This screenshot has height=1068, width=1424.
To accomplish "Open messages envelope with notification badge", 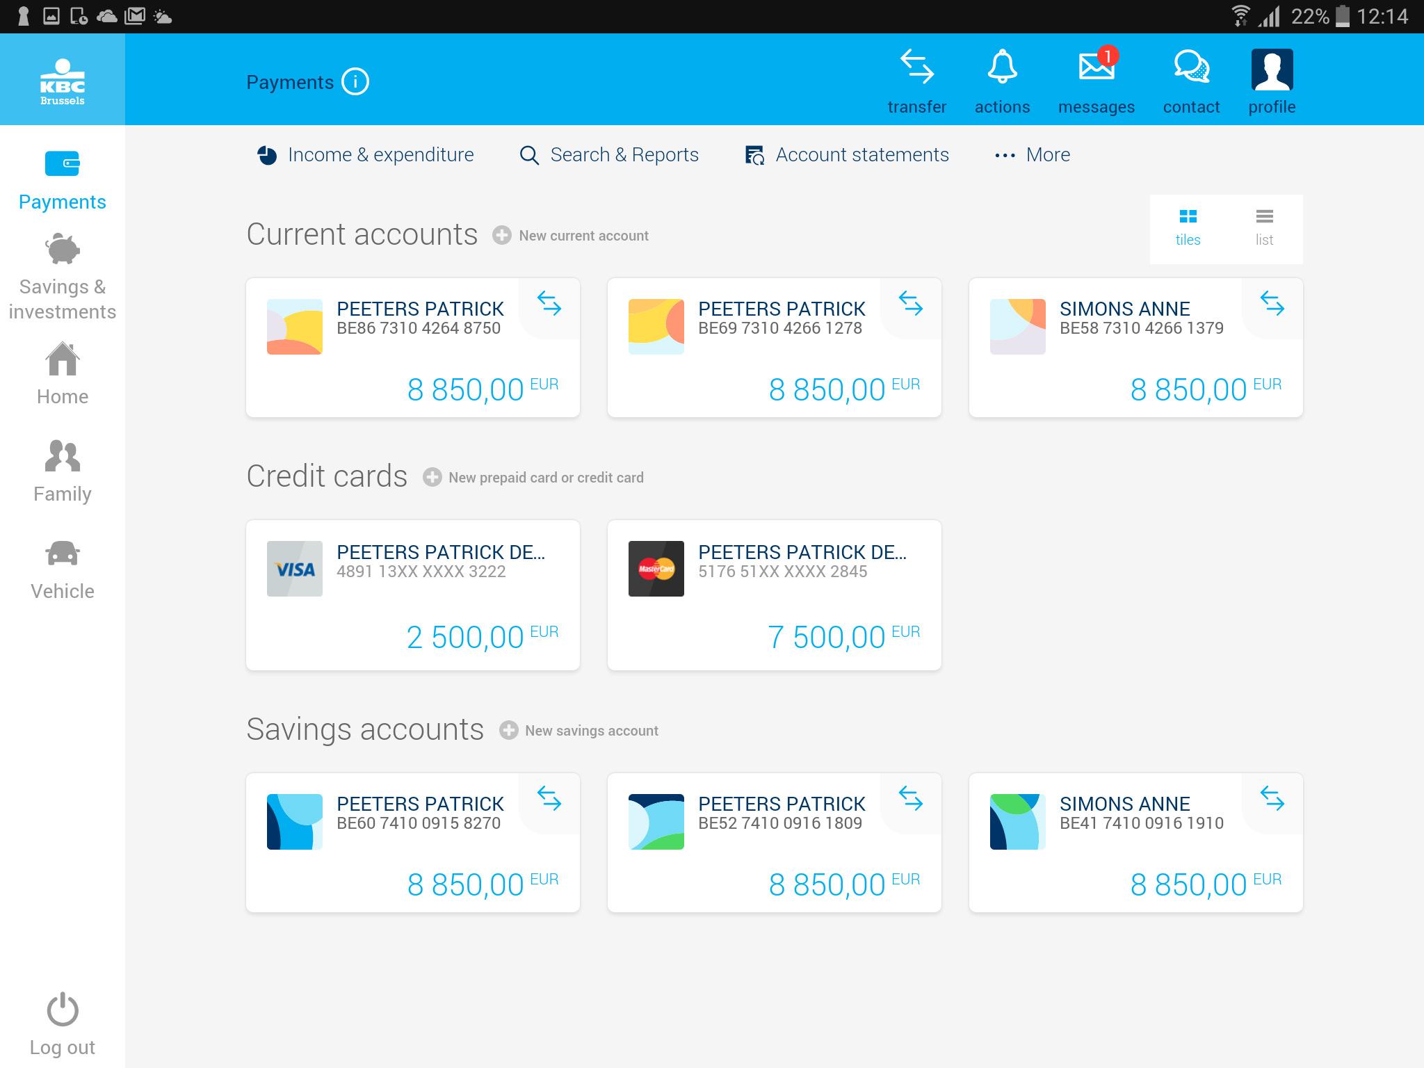I will [1097, 68].
